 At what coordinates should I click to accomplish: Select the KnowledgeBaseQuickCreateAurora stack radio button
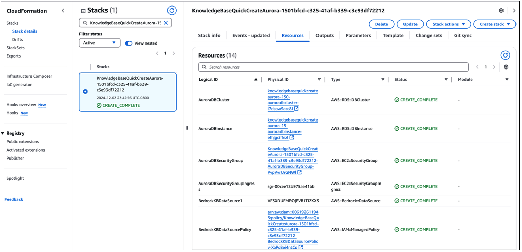click(x=85, y=92)
